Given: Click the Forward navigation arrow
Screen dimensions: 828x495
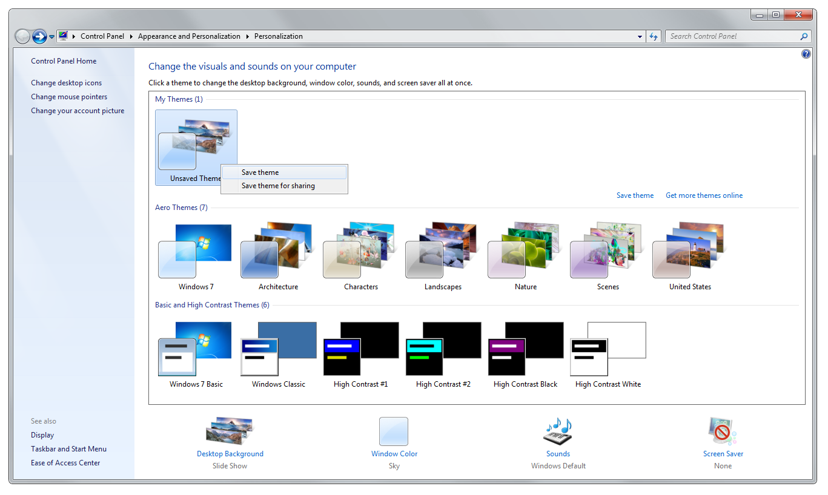Looking at the screenshot, I should pos(39,36).
